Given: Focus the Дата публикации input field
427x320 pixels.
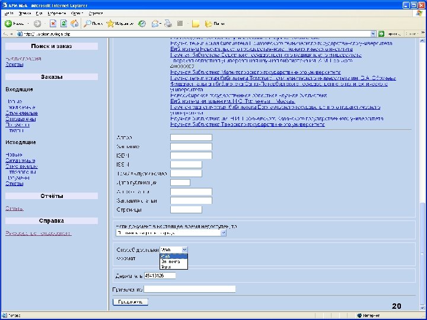Looking at the screenshot, I should [x=180, y=183].
